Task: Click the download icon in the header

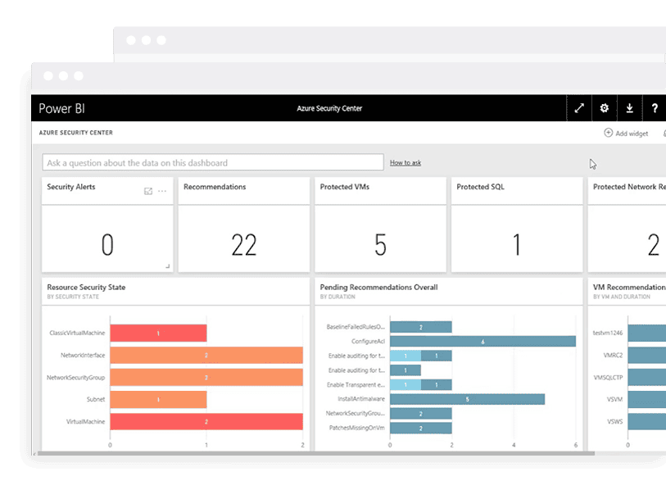Action: [x=629, y=108]
